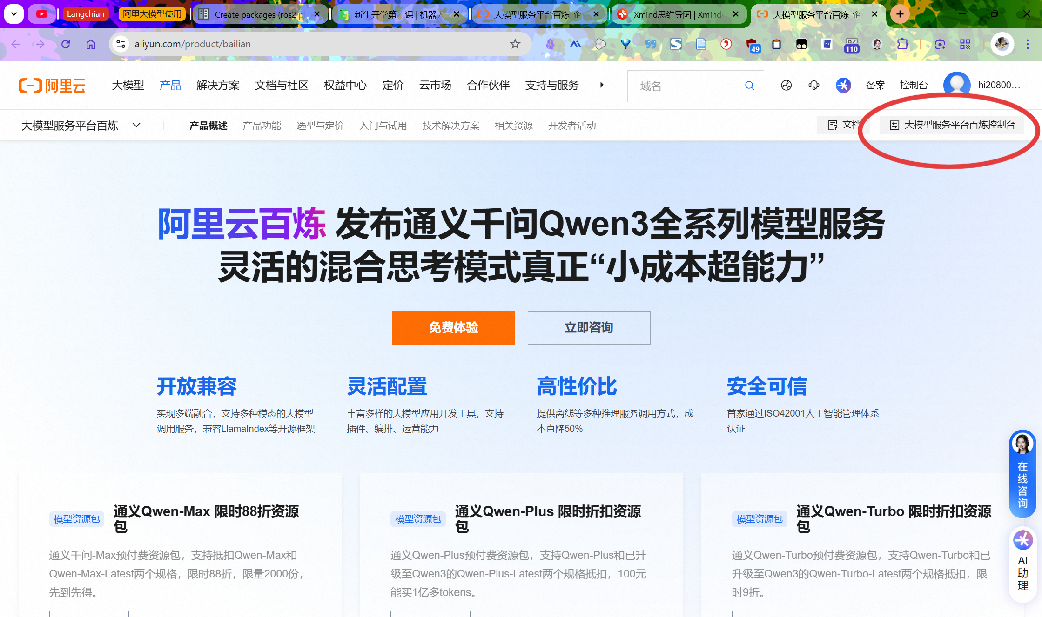Open the QR code generator icon
This screenshot has height=617, width=1042.
tap(965, 44)
